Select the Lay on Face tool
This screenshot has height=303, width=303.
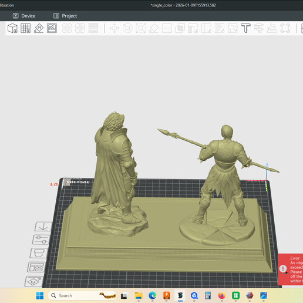pos(154,28)
